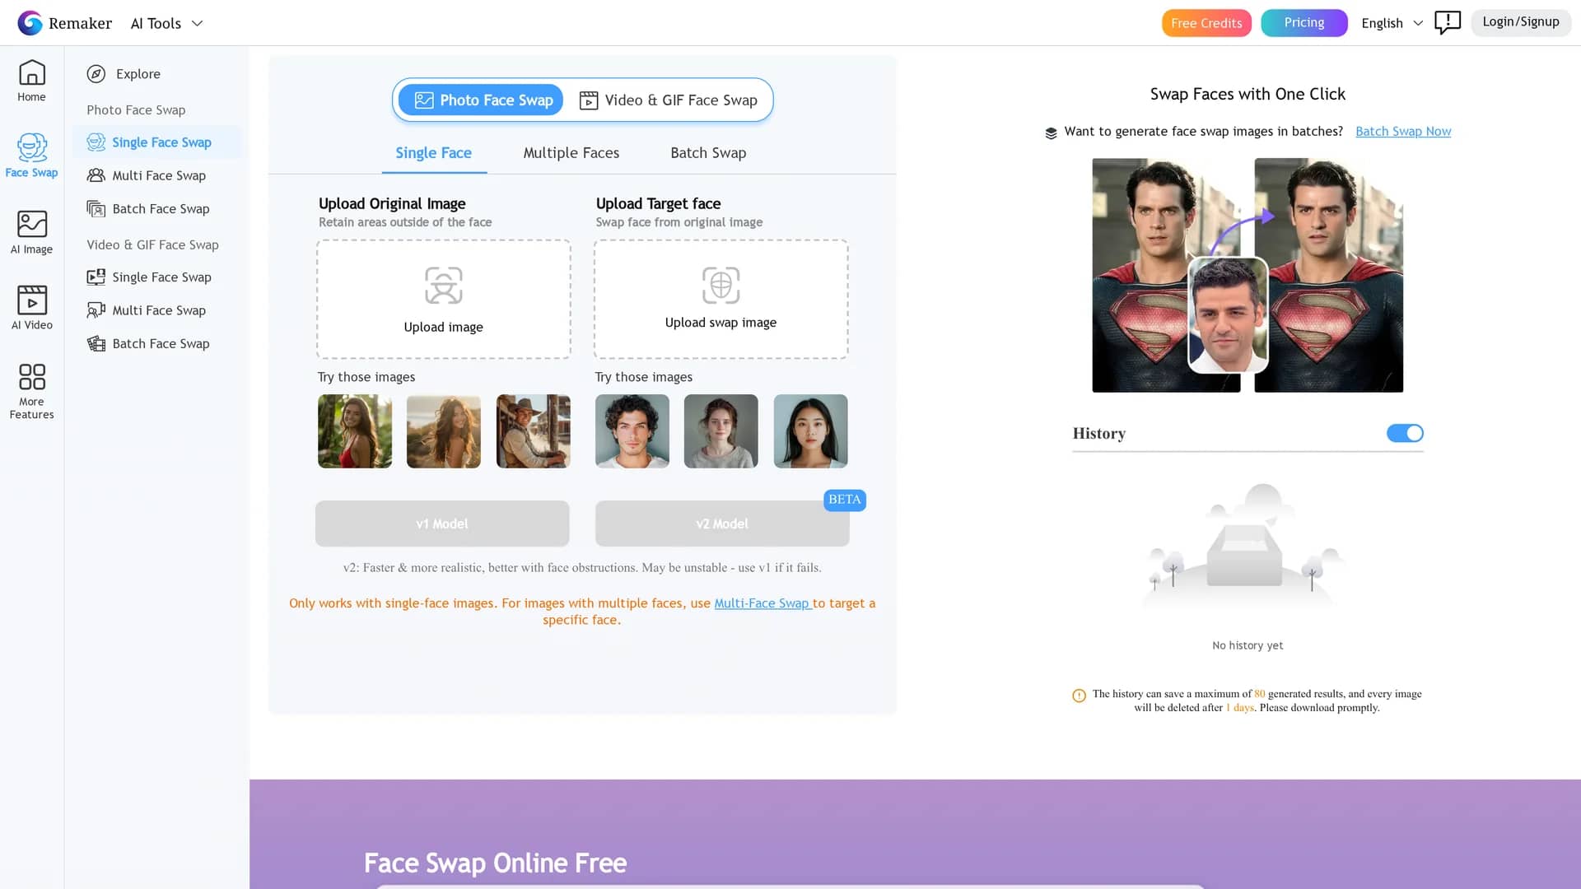Select the Multiple Faces tab

[x=571, y=153]
